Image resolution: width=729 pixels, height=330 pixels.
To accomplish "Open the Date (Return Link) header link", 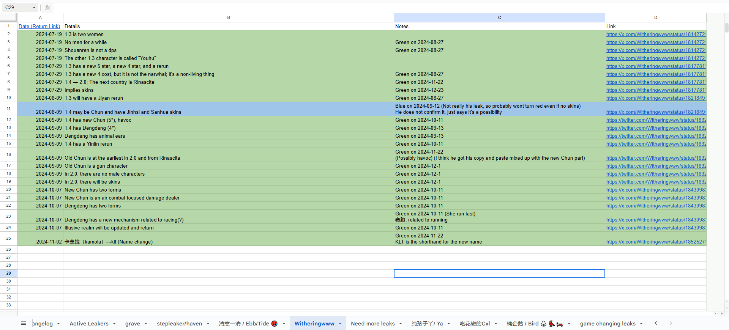I will [x=39, y=27].
